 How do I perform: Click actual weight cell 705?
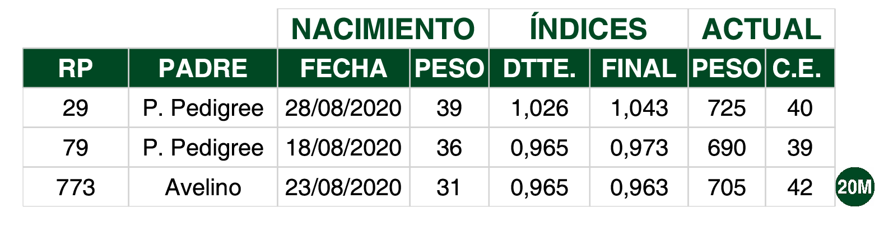click(727, 187)
